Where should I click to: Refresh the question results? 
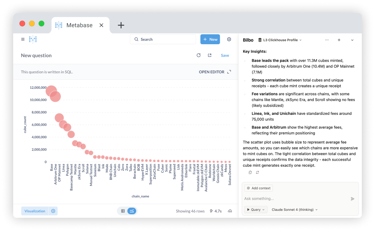tap(198, 55)
